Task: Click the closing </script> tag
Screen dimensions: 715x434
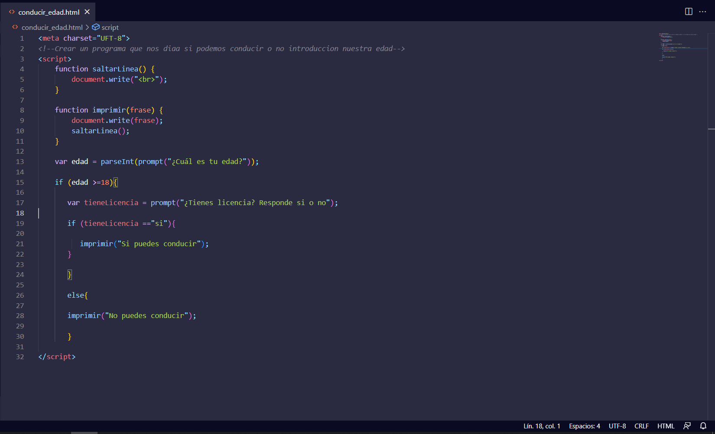Action: (57, 357)
